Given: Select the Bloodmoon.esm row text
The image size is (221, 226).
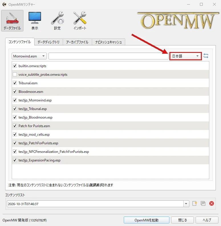Looking at the screenshot, I should point(31,92).
